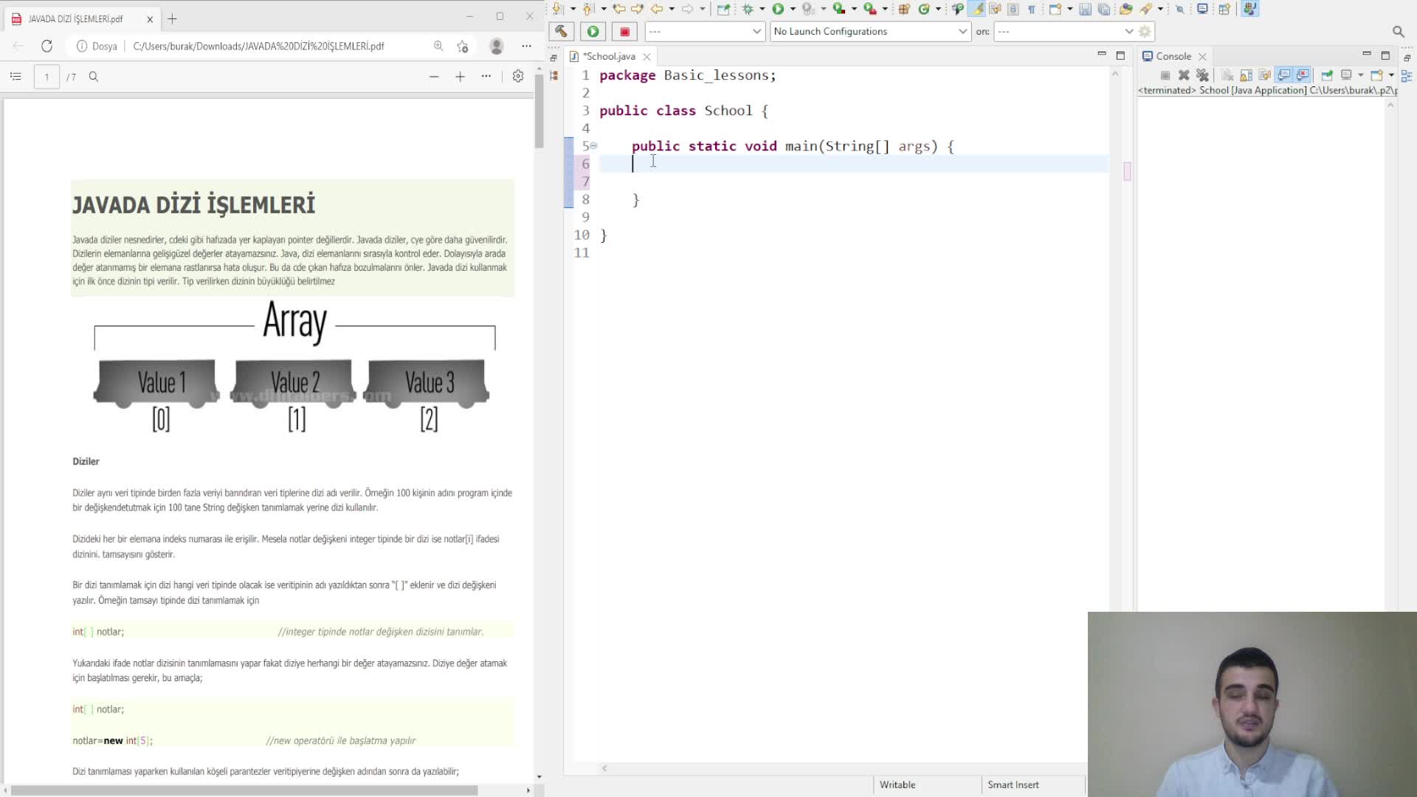Click the Next Annotation icon in toolbar
Image resolution: width=1417 pixels, height=797 pixels.
point(556,9)
